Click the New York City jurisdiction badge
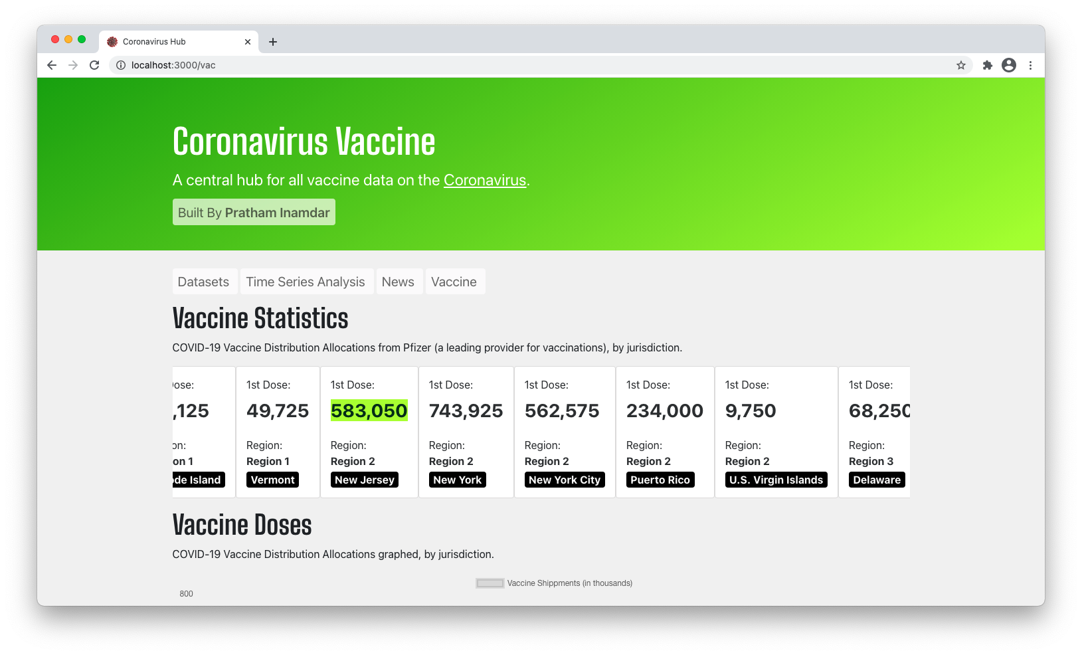 coord(565,480)
